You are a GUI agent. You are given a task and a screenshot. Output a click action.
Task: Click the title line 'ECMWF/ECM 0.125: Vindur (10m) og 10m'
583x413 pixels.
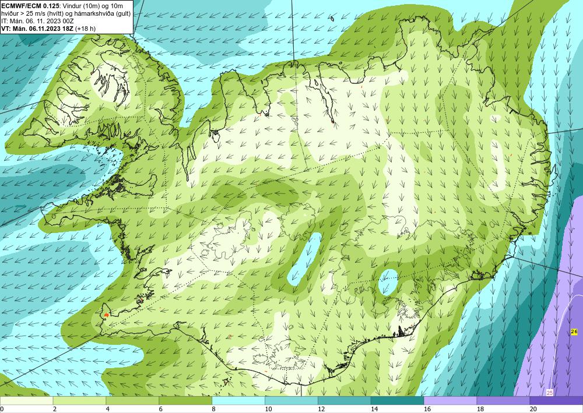[x=62, y=6]
